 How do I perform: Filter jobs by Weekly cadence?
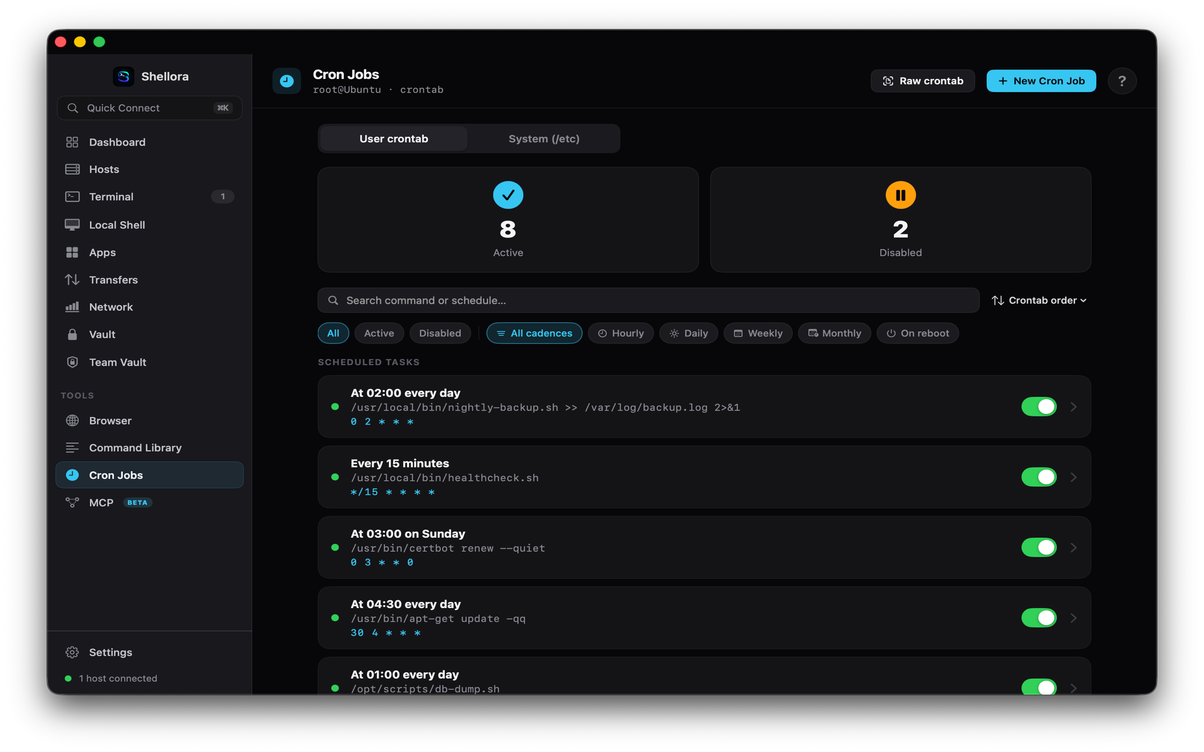pos(758,333)
